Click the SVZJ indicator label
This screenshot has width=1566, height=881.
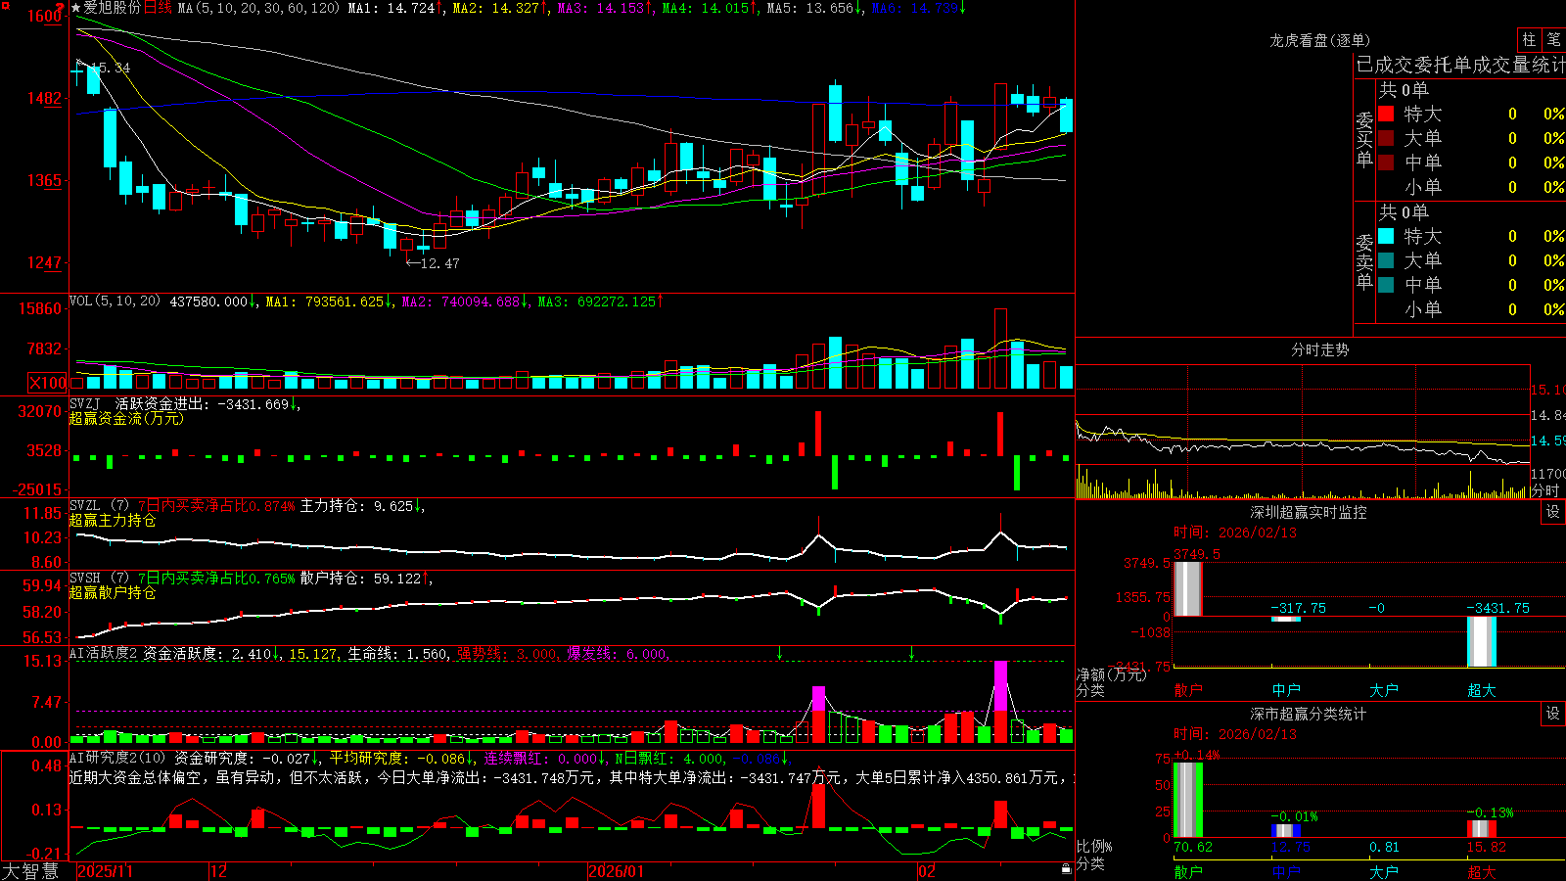[x=85, y=403]
